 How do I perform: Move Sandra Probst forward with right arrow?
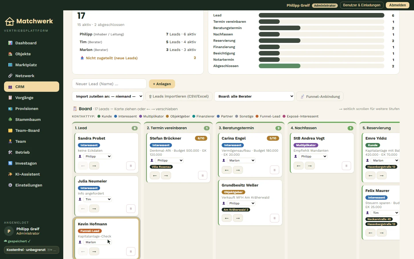tap(94, 166)
